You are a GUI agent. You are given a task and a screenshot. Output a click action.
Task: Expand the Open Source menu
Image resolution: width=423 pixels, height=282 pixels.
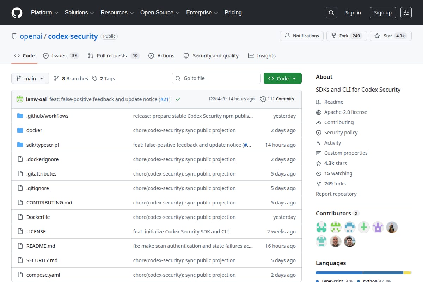(x=160, y=13)
